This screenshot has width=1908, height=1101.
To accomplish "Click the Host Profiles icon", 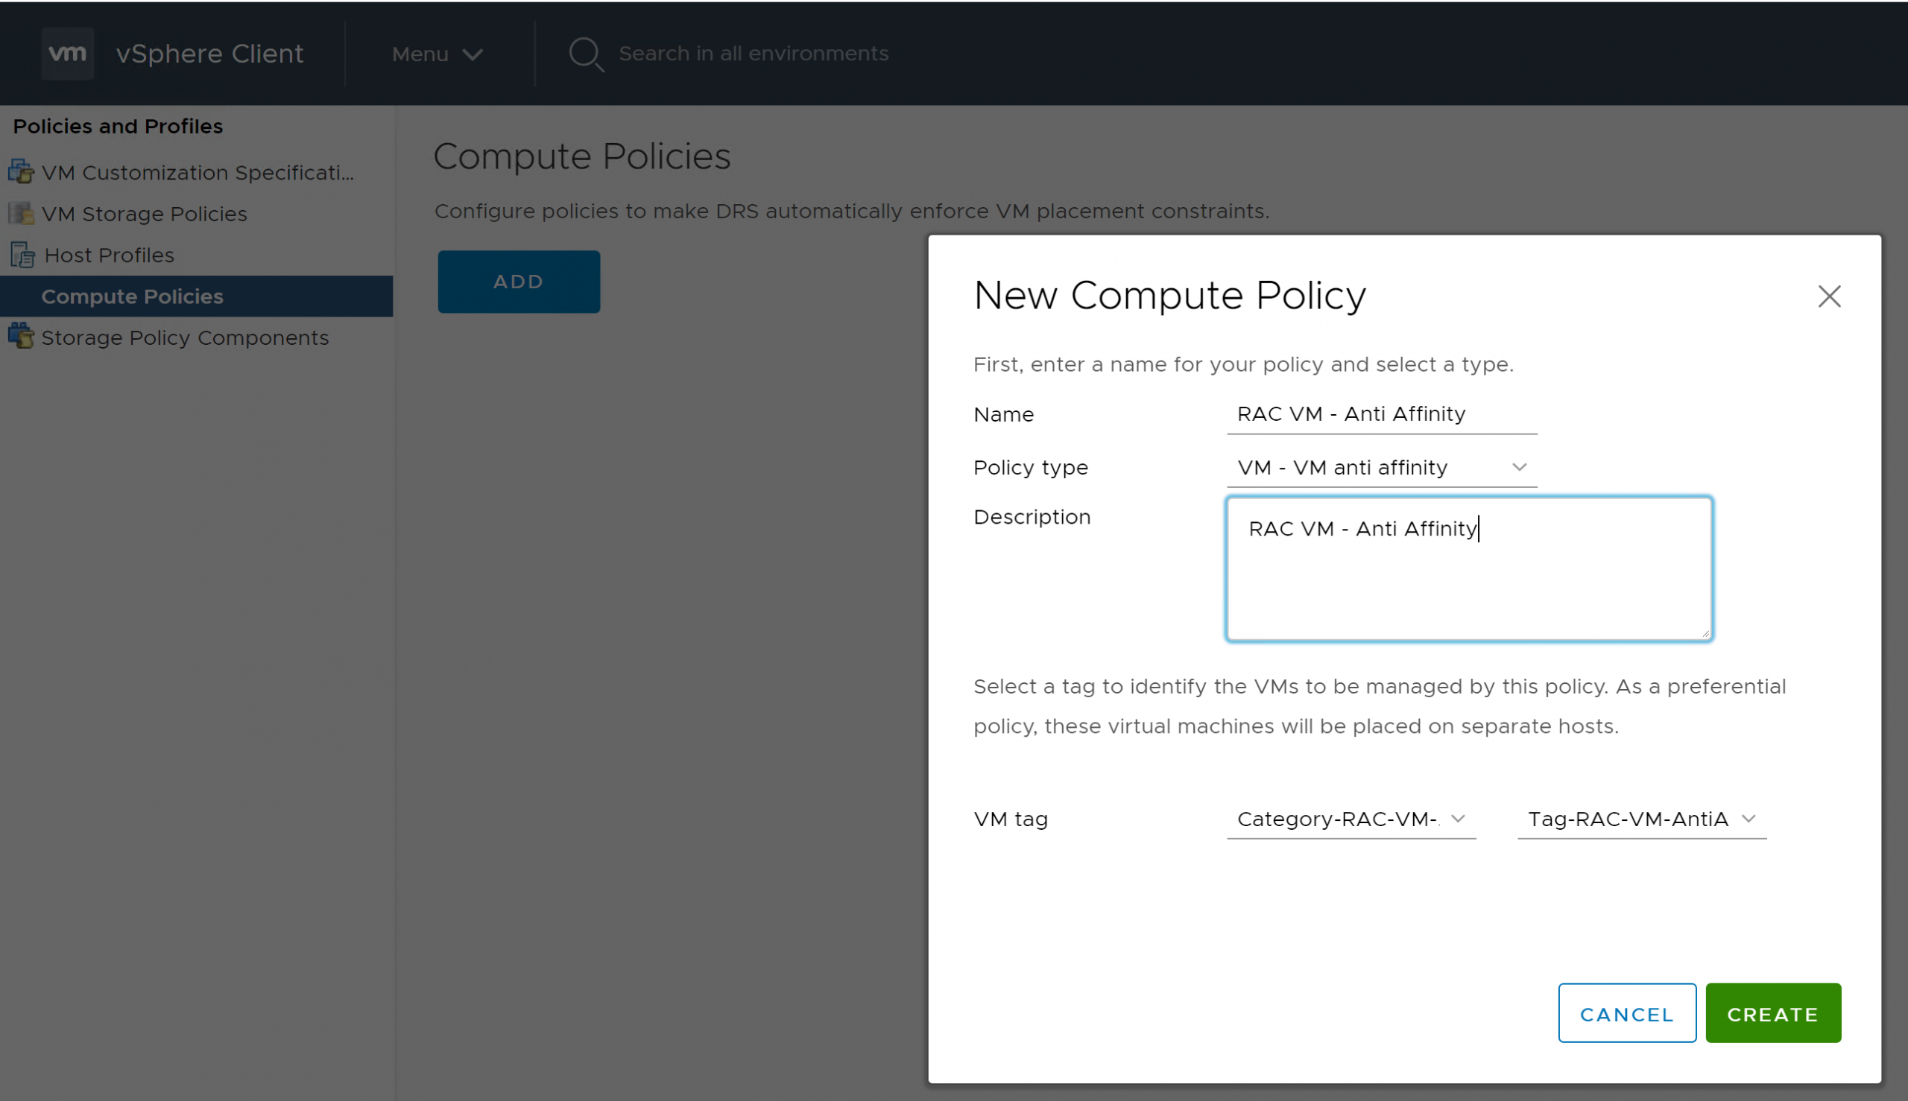I will [22, 255].
